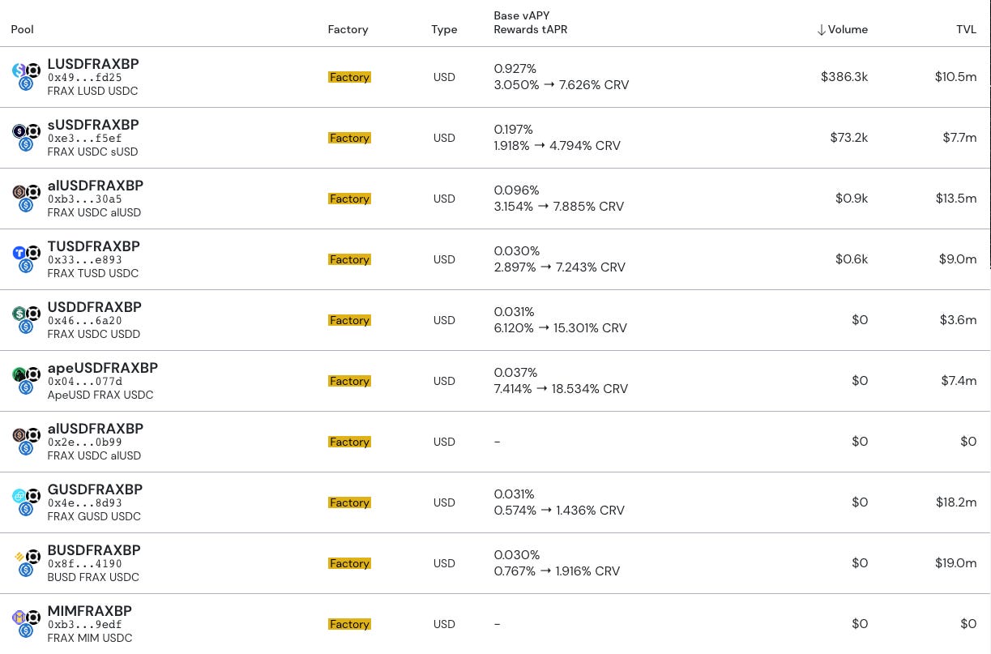Click the TUSDFRAXBP pool token icons
This screenshot has width=991, height=654.
click(x=26, y=259)
